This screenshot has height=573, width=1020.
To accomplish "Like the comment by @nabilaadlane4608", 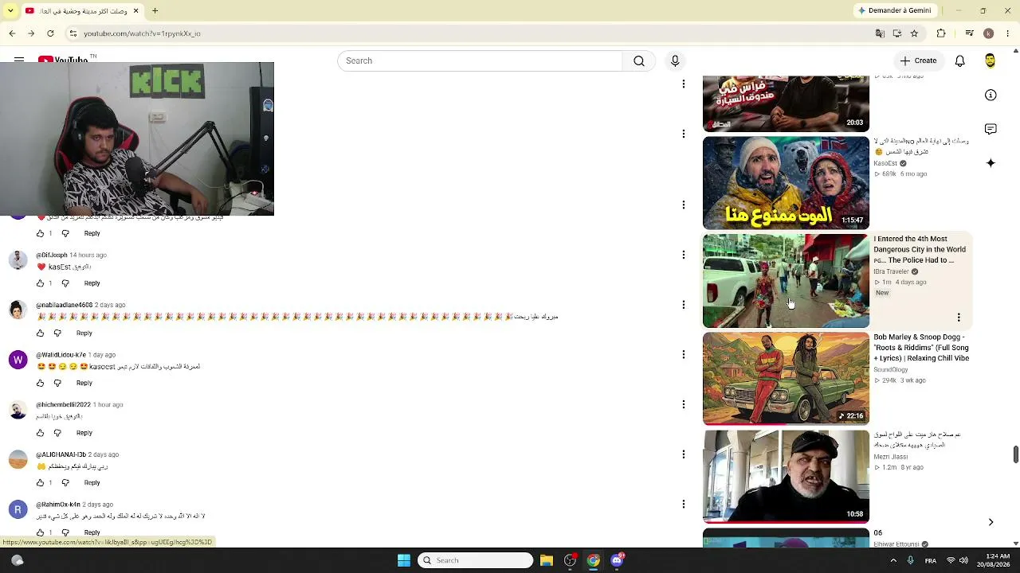I will click(40, 333).
